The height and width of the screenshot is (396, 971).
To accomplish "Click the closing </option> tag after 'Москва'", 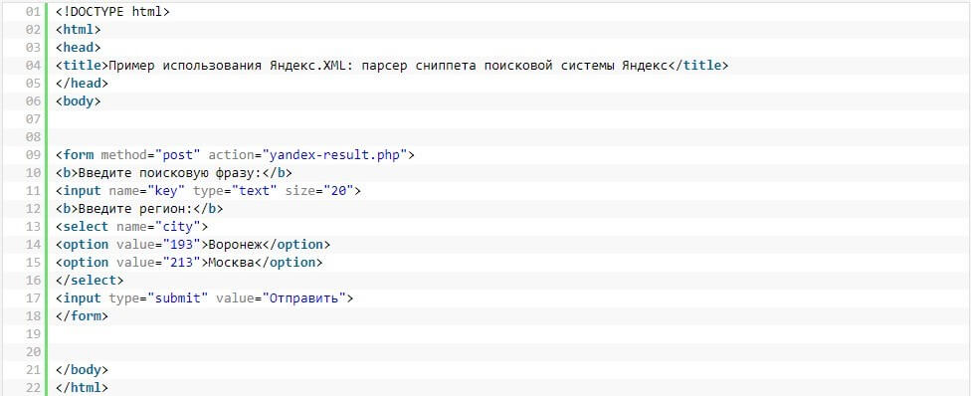I will point(290,262).
